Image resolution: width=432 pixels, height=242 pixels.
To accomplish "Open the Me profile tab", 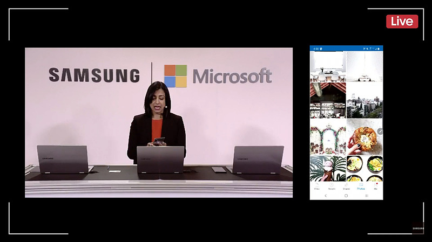I will pyautogui.click(x=375, y=186).
